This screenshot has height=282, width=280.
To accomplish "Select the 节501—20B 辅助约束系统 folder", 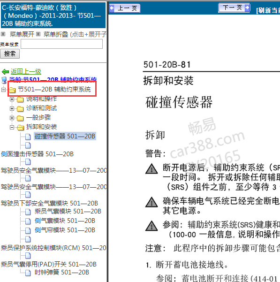I will point(54,89).
